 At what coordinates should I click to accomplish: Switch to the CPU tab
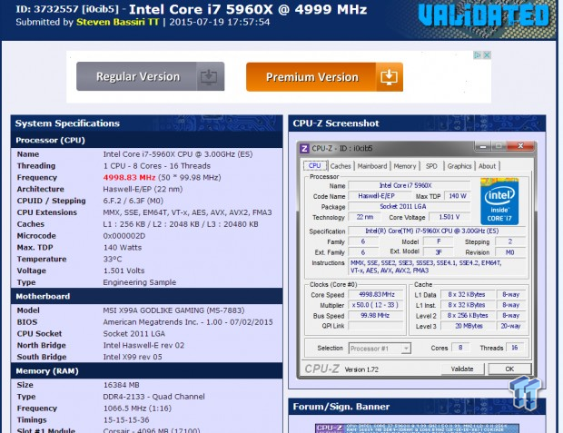coord(314,165)
